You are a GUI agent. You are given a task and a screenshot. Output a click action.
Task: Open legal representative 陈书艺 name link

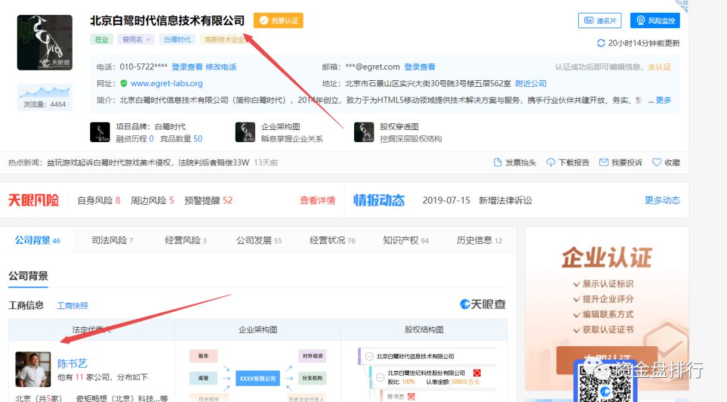(72, 364)
